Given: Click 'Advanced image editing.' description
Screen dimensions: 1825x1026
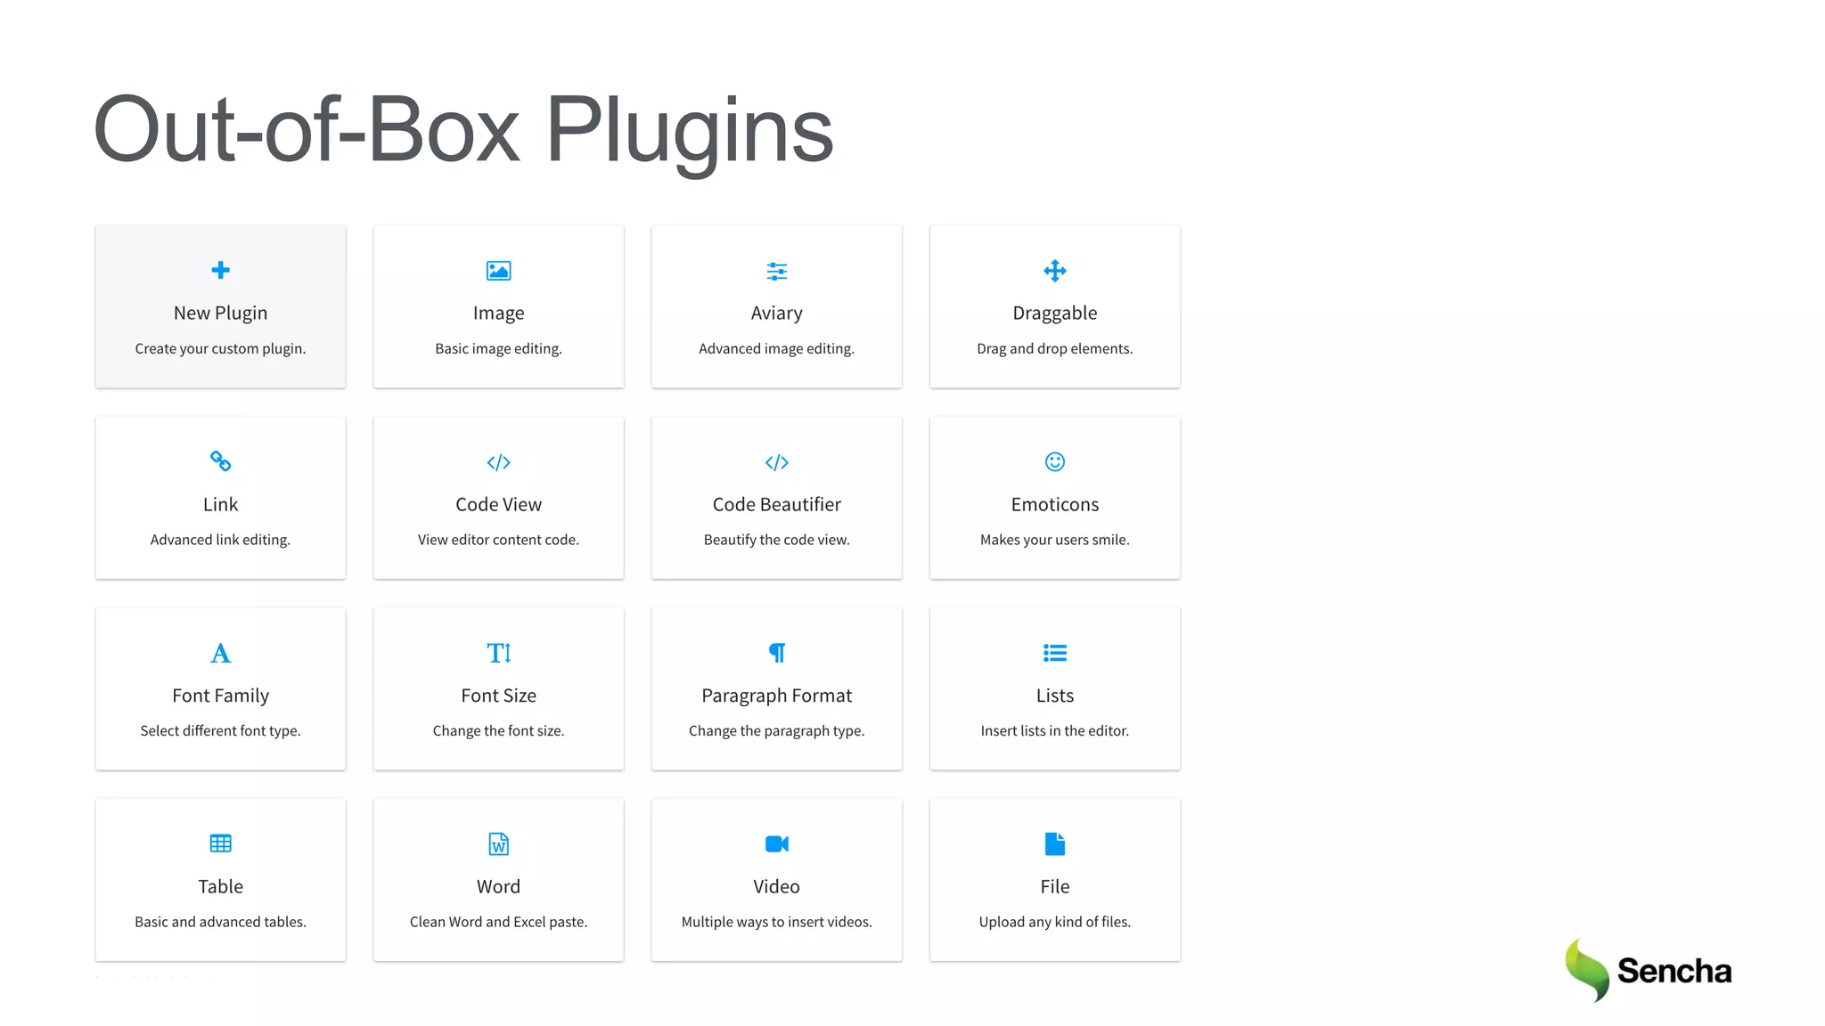Looking at the screenshot, I should [x=776, y=348].
